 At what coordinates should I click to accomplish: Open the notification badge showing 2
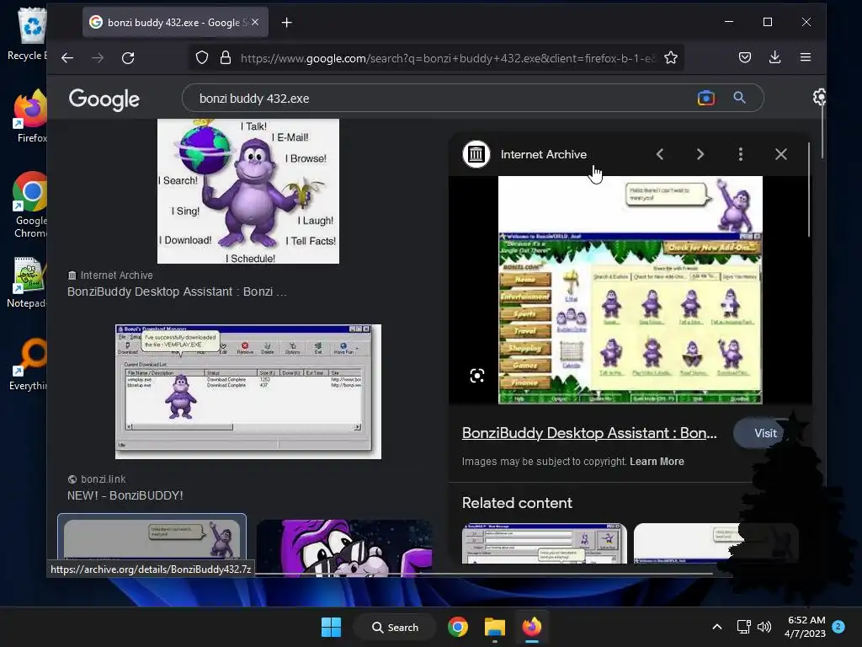point(838,627)
